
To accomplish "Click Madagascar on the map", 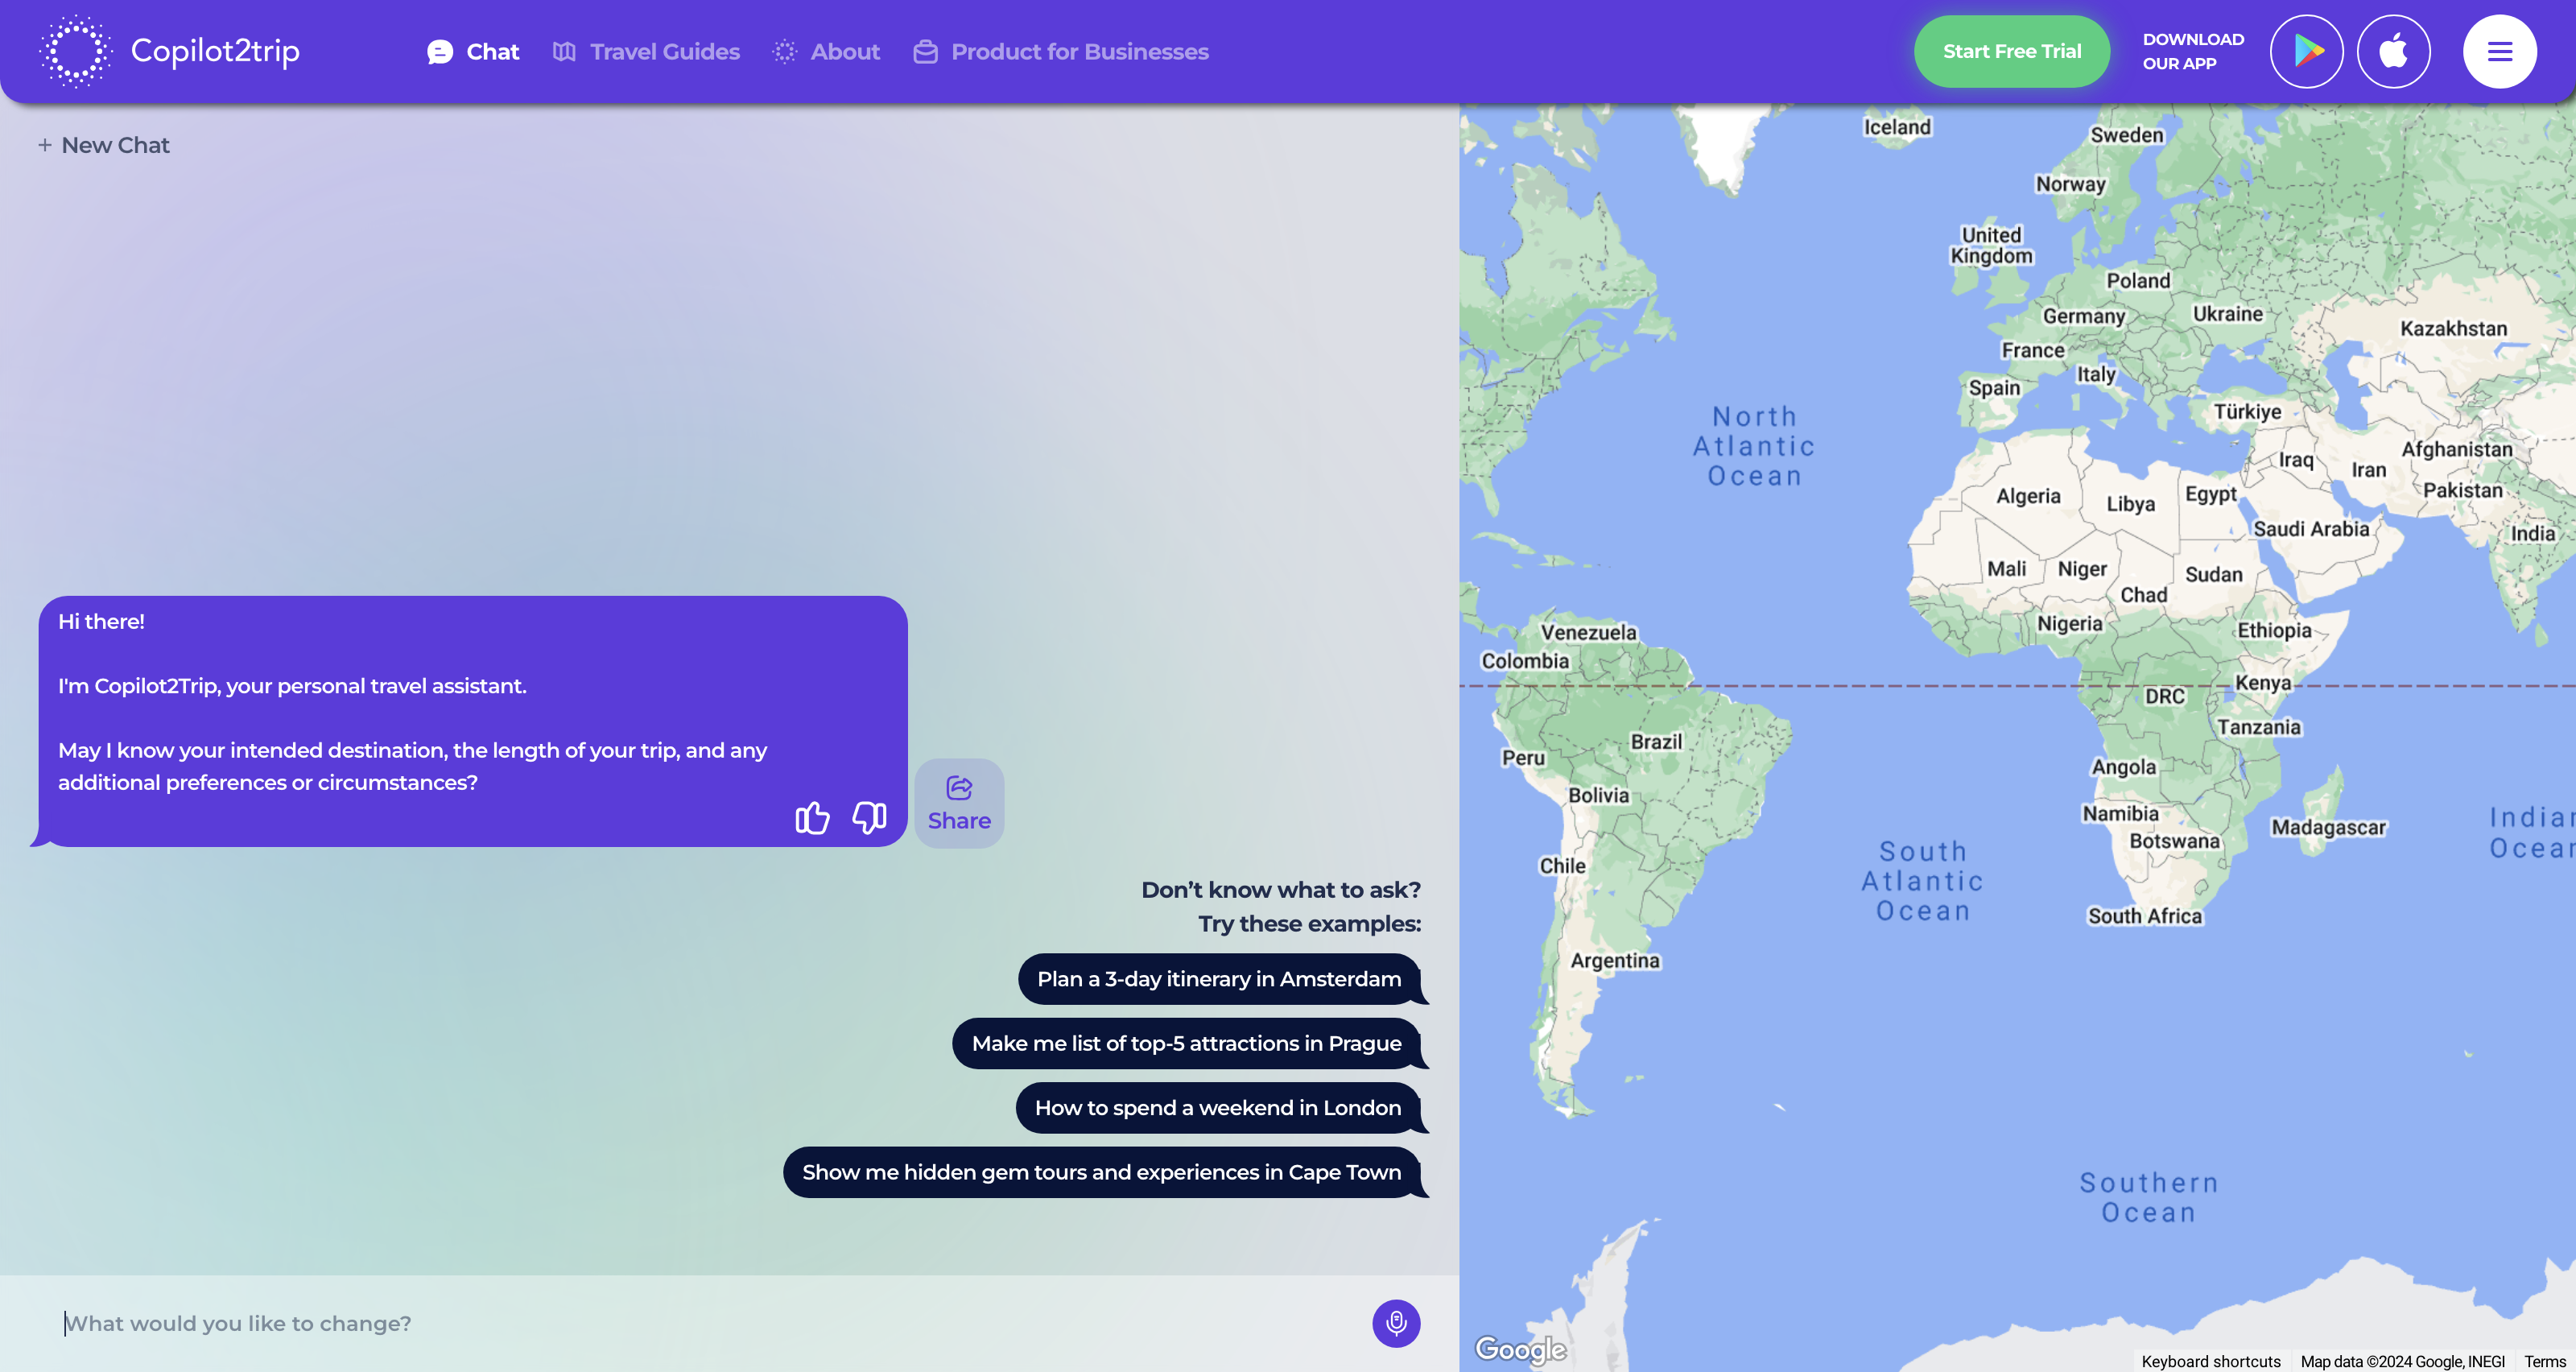I will coord(2328,828).
